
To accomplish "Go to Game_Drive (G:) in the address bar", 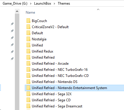I will [15, 3].
